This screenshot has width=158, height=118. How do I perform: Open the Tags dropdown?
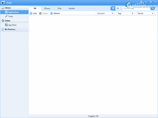tap(125, 14)
